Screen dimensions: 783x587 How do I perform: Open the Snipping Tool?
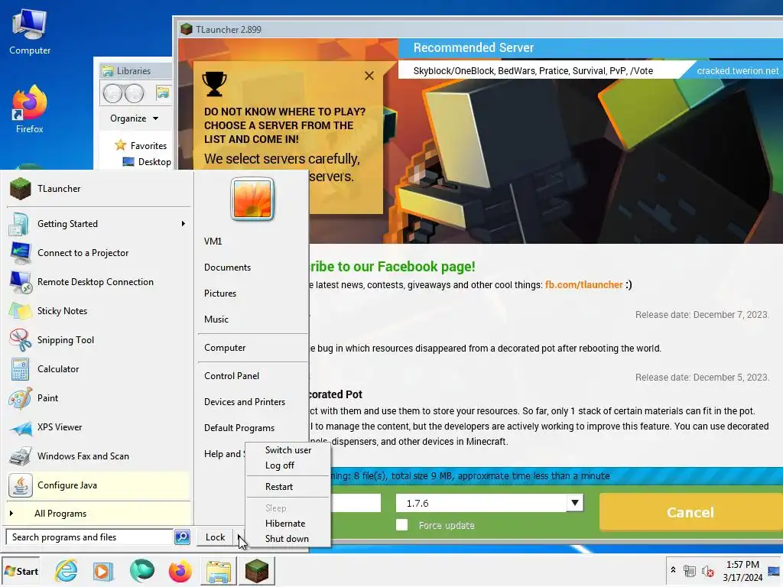[x=99, y=339]
